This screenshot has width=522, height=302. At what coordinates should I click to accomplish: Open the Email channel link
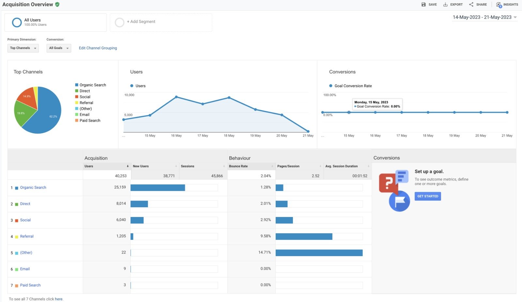click(25, 269)
